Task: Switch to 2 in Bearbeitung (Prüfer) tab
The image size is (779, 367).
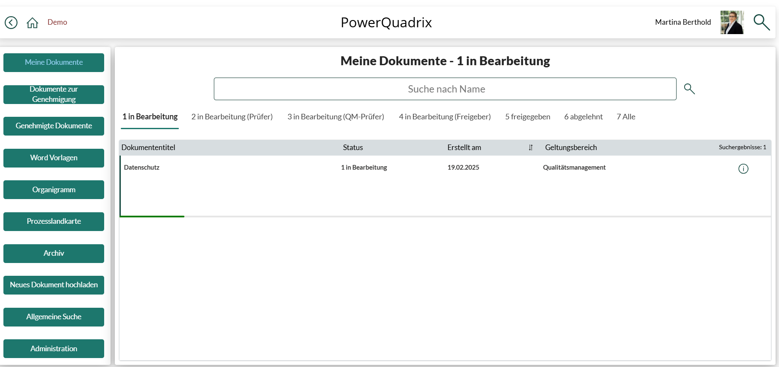Action: coord(232,117)
